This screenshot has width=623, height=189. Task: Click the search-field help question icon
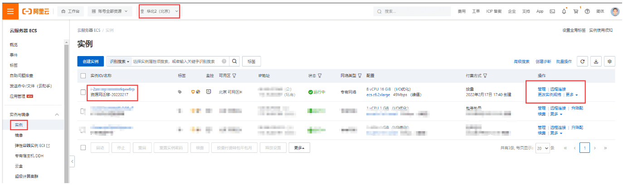(x=224, y=61)
